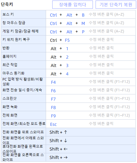137x163 pixels.
Task: Click the 단축키 heading
Action: [x=7, y=4]
